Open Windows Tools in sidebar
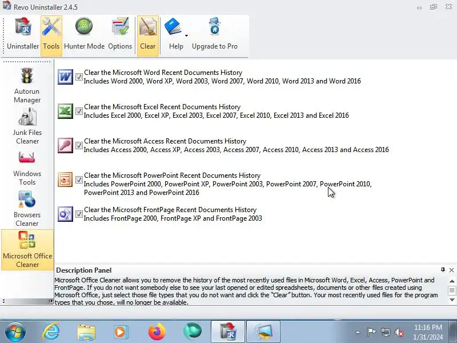Screen dimensions: 457x343 [27, 168]
